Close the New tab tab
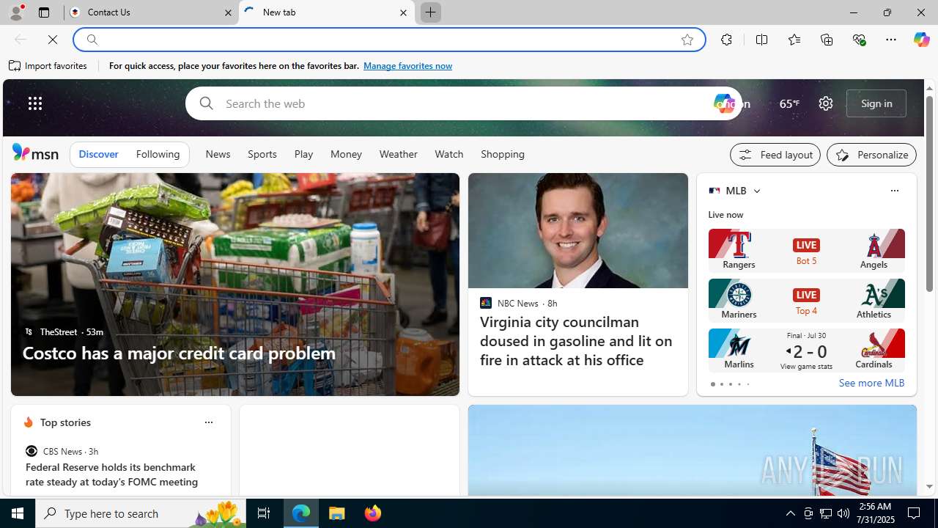The image size is (938, 528). 403,12
